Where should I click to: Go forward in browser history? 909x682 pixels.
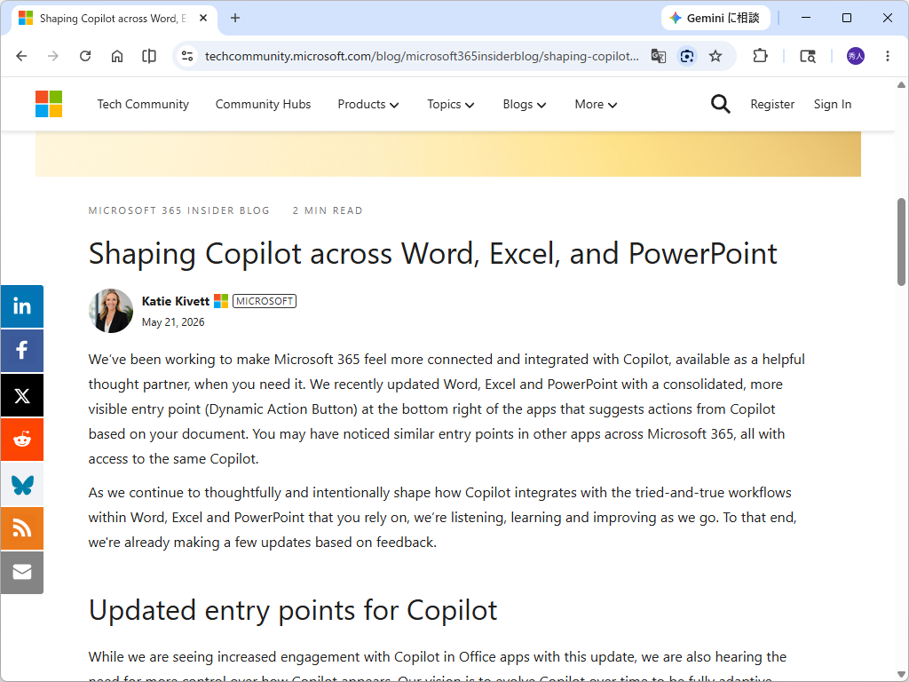(52, 56)
